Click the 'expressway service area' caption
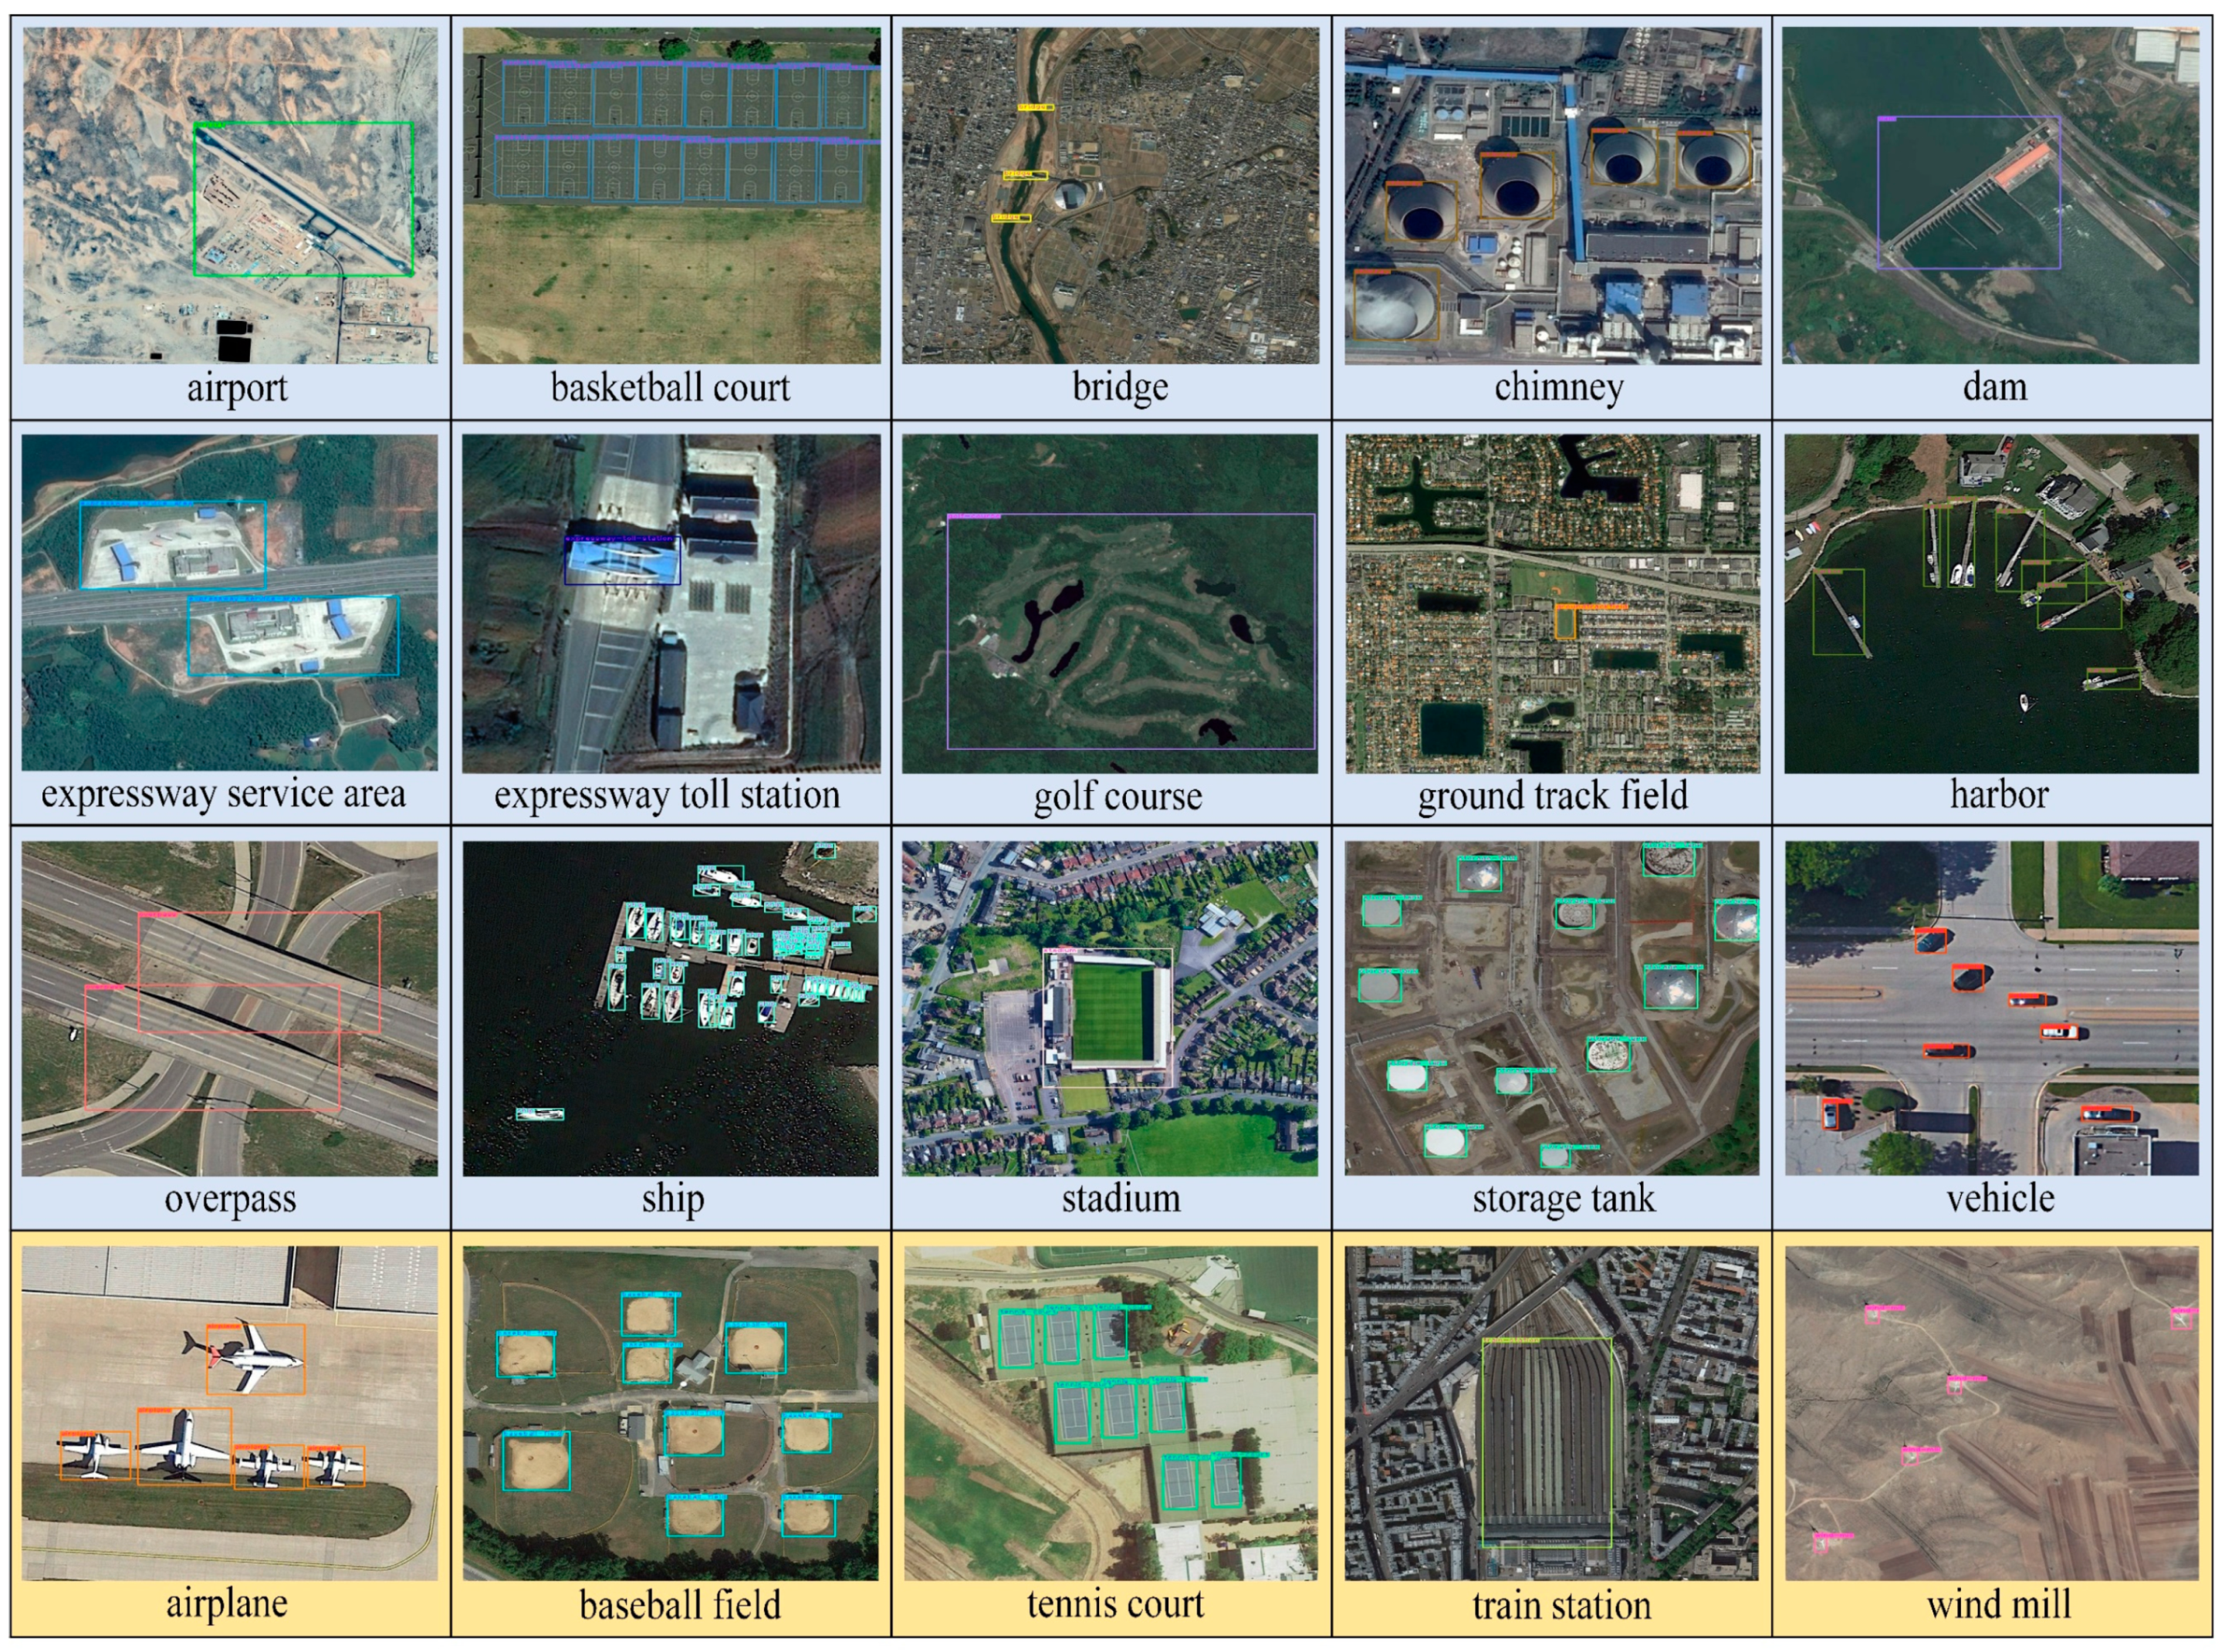Viewport: 2225px width, 1652px height. 223,795
